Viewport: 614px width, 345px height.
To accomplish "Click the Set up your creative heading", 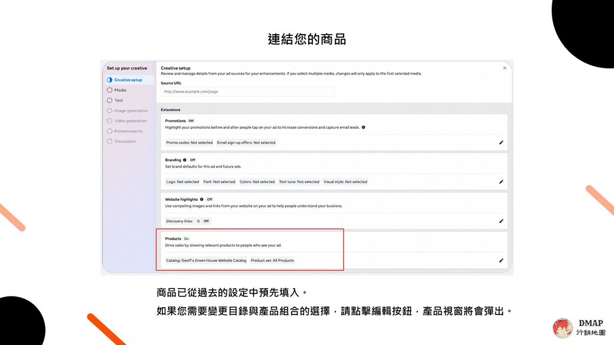I will [x=127, y=68].
